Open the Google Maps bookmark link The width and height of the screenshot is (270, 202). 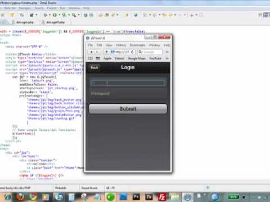click(137, 58)
